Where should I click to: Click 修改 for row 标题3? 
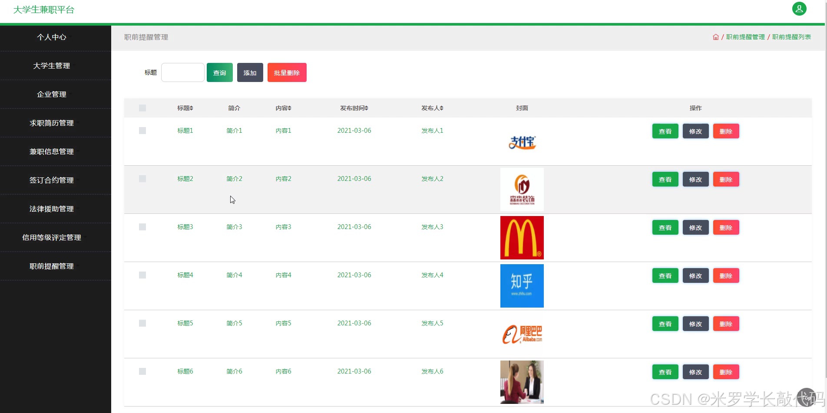696,227
